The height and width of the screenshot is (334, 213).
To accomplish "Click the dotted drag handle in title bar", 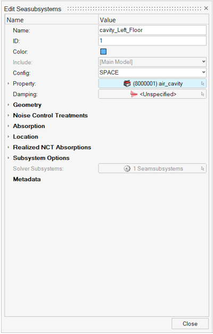I will (x=134, y=9).
